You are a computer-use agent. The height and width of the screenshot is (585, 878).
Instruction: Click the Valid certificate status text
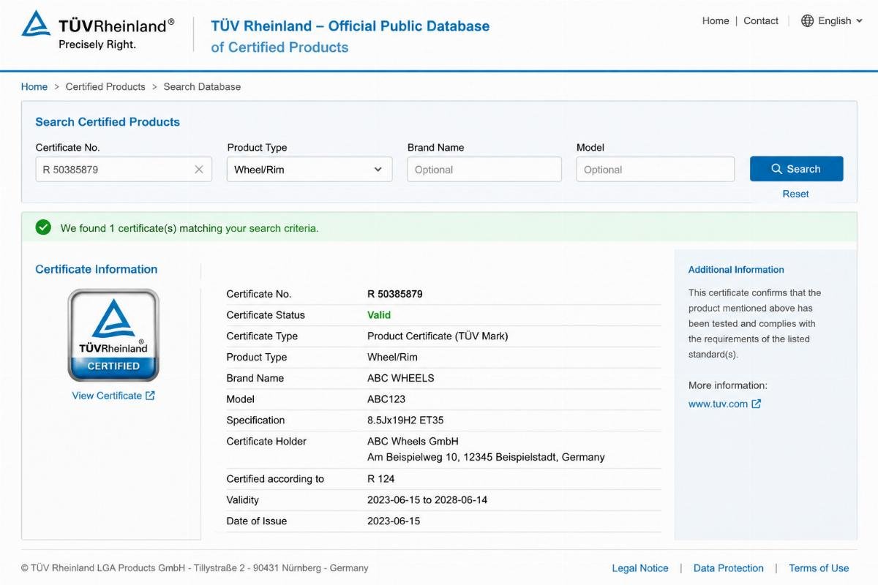tap(379, 315)
